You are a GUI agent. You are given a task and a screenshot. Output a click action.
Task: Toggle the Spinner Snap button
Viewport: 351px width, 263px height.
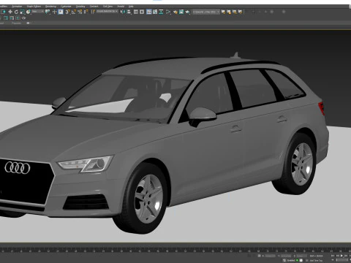coord(86,12)
